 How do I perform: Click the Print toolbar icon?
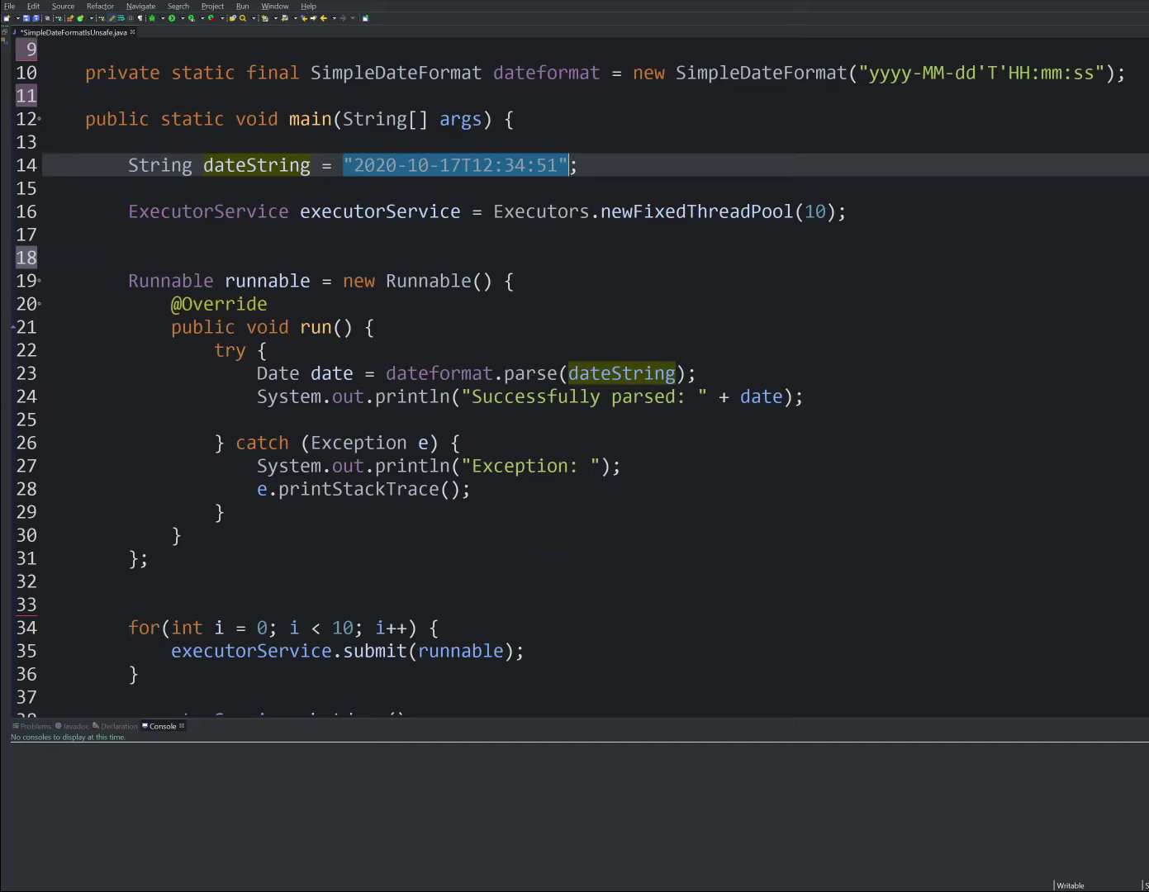(x=47, y=17)
